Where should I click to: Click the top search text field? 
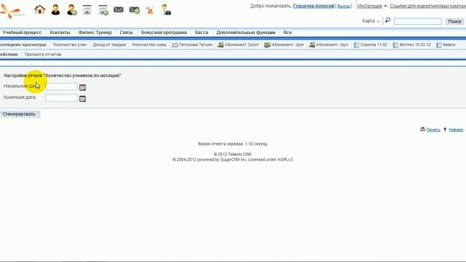click(x=418, y=21)
